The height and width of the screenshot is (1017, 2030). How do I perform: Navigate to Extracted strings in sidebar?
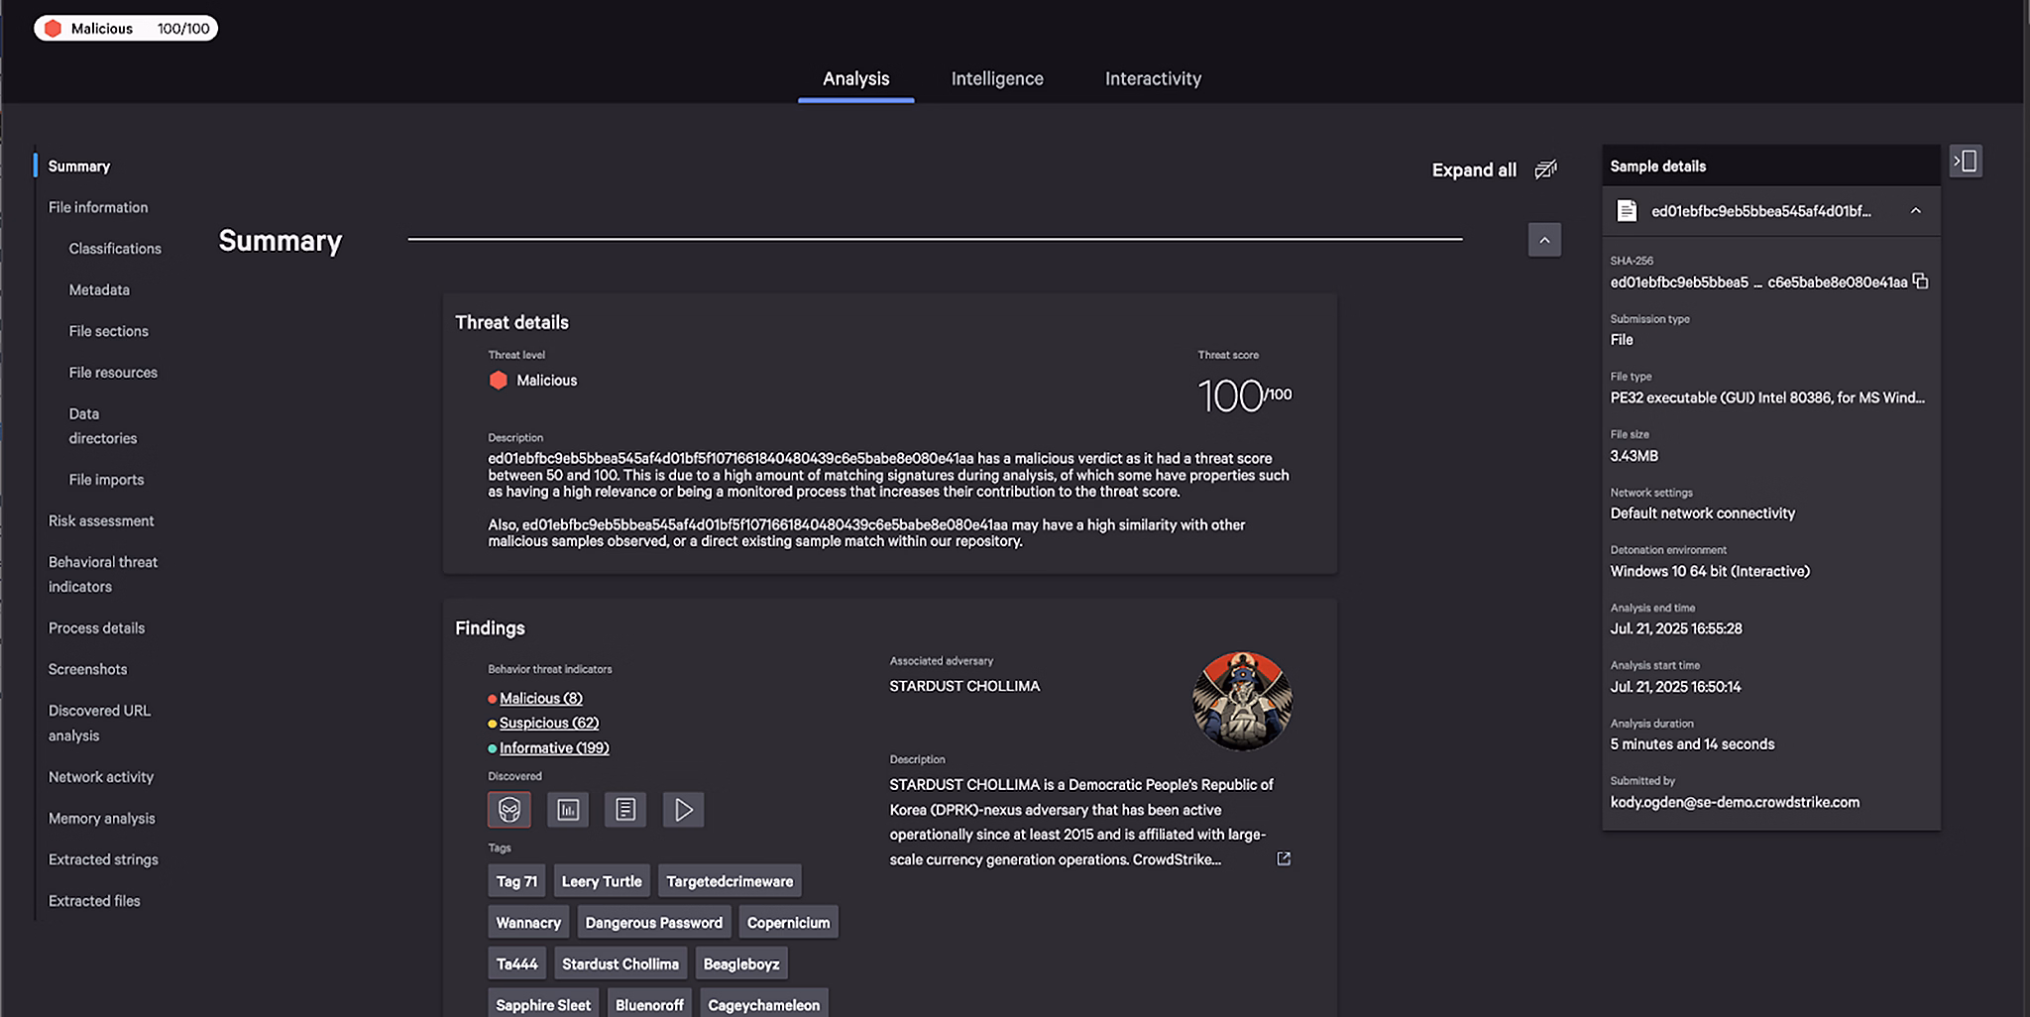[103, 859]
